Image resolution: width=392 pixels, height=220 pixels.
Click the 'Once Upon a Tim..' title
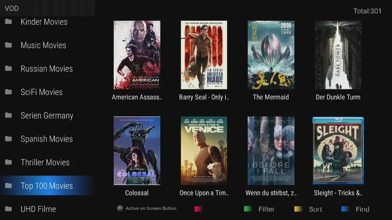click(x=204, y=193)
